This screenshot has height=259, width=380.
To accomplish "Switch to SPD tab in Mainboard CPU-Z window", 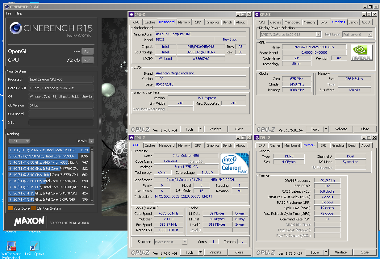I will 198,22.
